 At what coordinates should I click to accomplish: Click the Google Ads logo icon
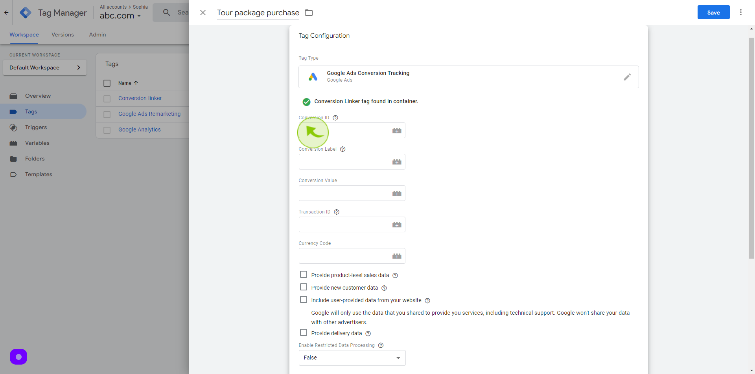(313, 77)
